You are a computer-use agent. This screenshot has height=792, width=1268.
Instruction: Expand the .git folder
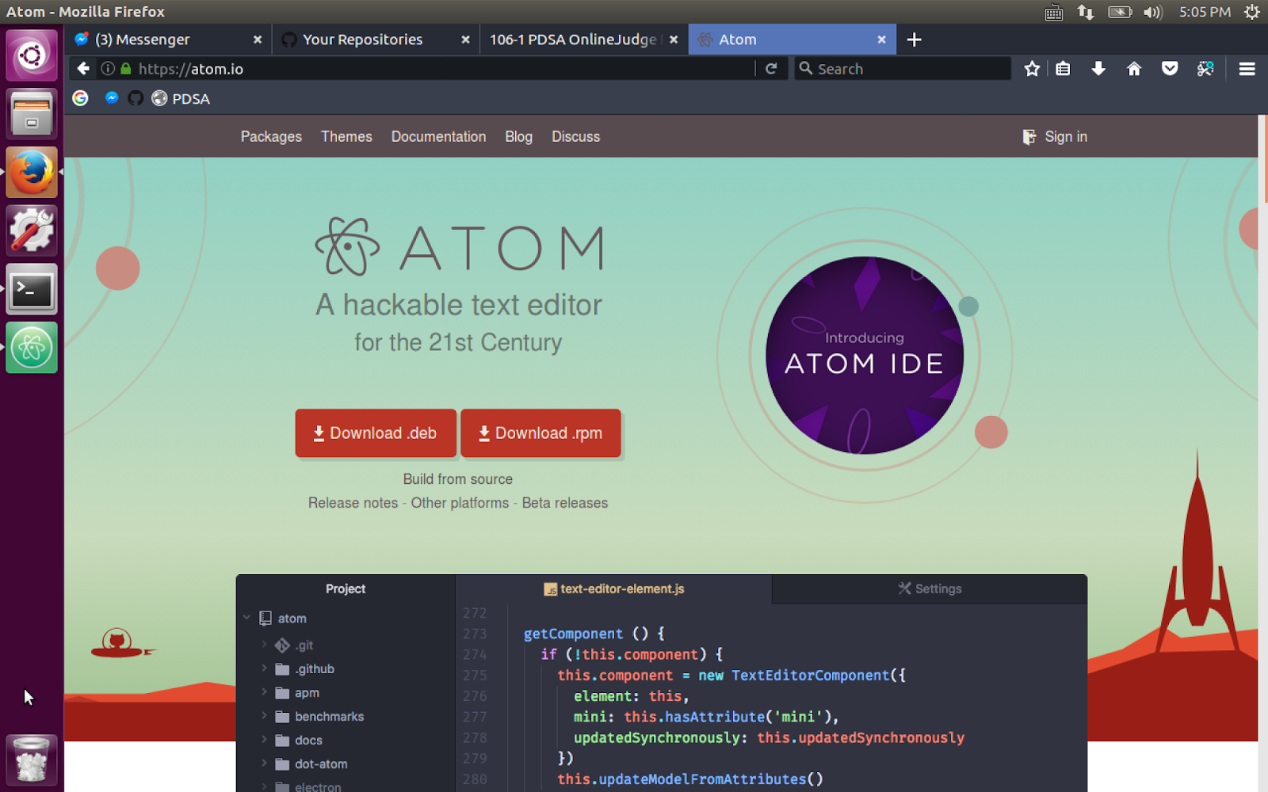coord(264,645)
